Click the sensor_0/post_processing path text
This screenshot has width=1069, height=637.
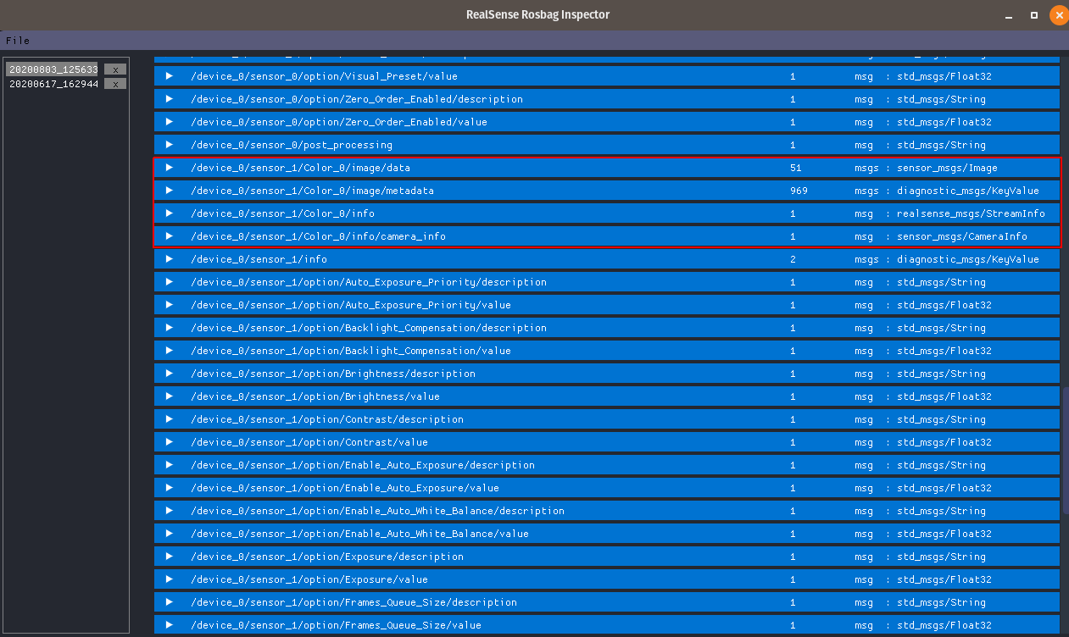[292, 145]
